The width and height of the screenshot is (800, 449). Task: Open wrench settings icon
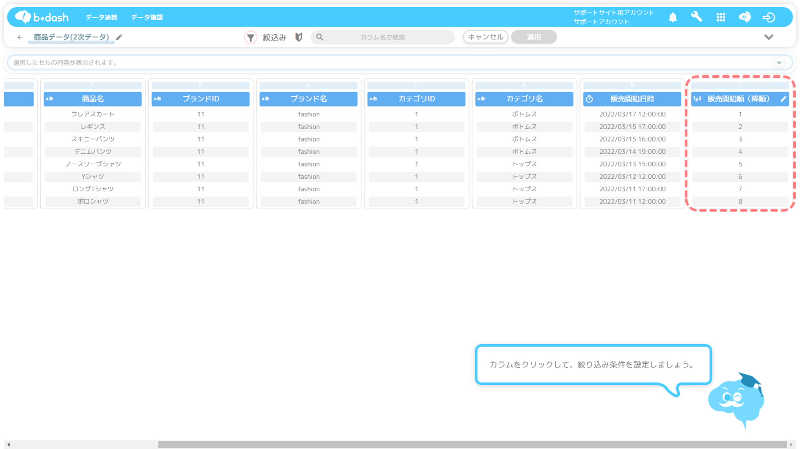pos(696,17)
